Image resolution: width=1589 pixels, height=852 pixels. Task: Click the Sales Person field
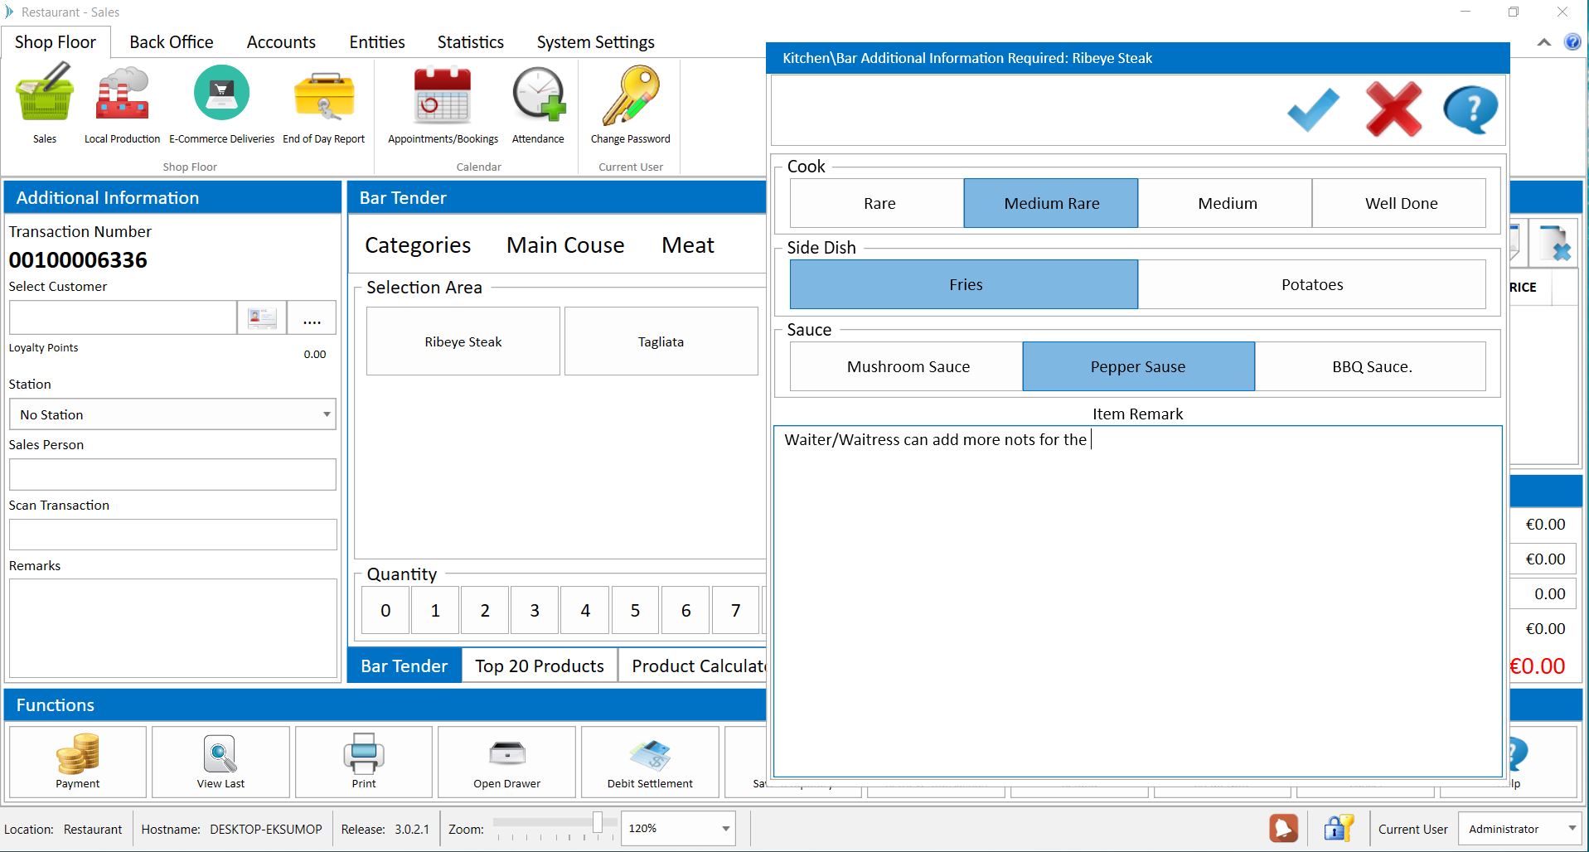pos(172,474)
